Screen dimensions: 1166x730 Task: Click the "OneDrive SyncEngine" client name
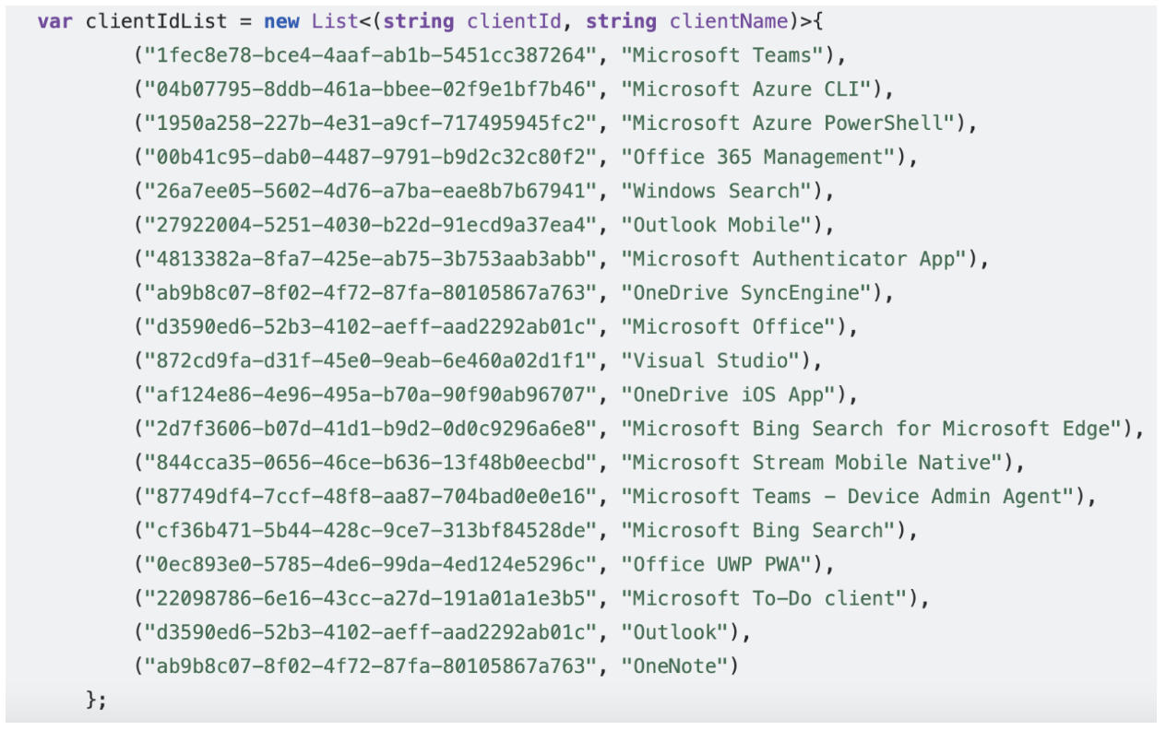tap(745, 293)
